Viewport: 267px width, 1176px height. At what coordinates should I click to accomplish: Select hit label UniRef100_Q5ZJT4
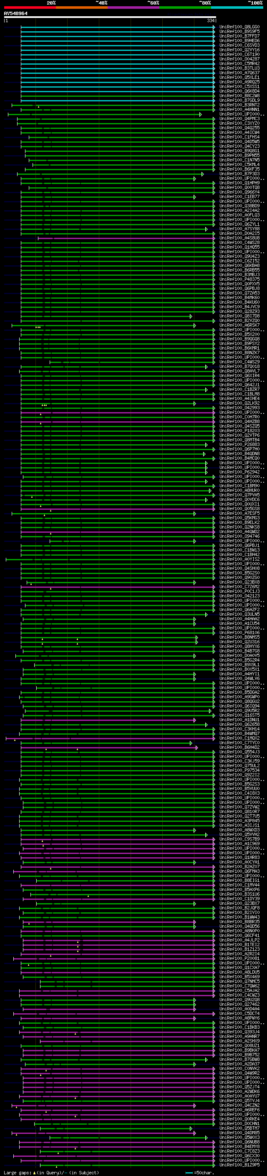(x=239, y=1087)
